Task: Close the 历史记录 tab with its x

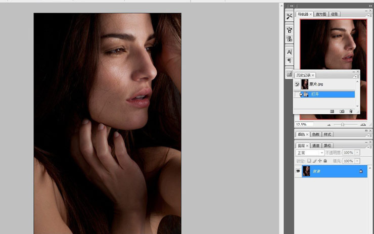Action: (313, 75)
